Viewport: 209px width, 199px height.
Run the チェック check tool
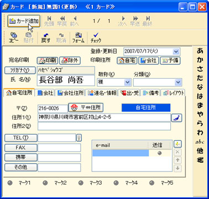(96, 37)
